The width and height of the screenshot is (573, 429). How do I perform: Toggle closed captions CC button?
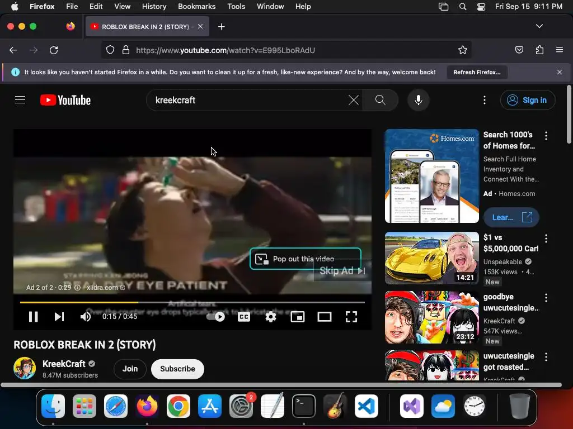[x=244, y=317]
